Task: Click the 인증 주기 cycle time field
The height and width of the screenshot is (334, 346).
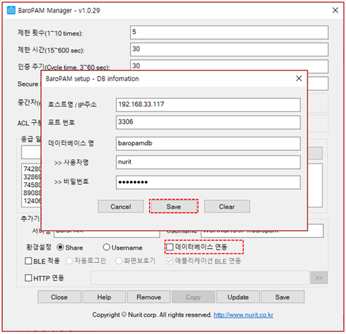Action: [x=229, y=65]
